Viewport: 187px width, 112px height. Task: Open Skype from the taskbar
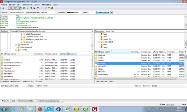point(49,109)
